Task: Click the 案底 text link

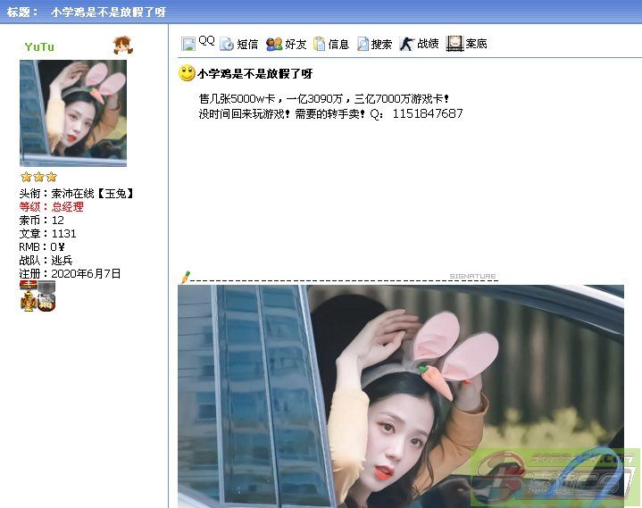Action: [476, 44]
